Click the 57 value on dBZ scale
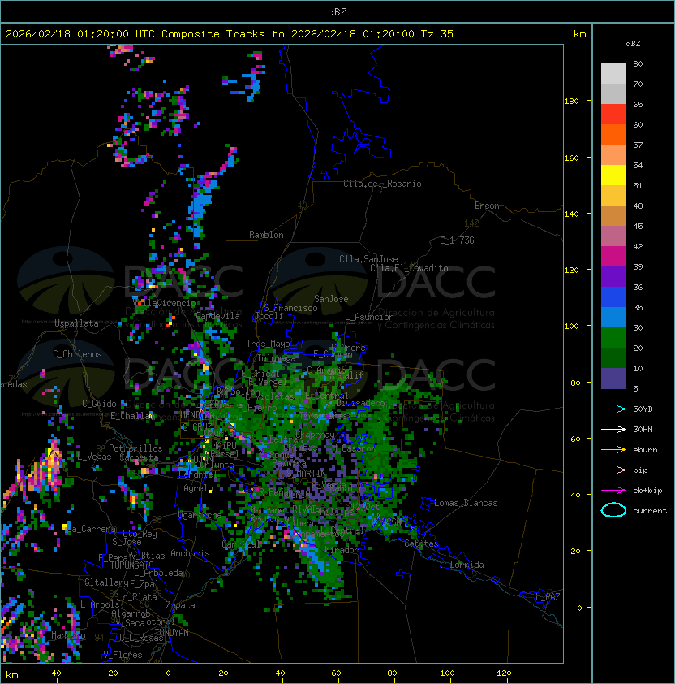675x684 pixels. (x=638, y=145)
